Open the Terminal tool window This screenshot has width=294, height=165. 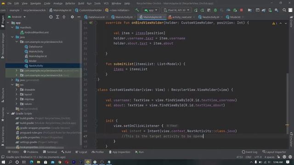(50, 152)
